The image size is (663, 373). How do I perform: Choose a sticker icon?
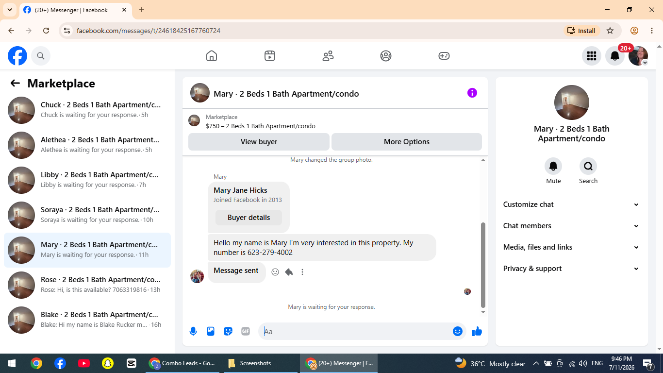228,331
